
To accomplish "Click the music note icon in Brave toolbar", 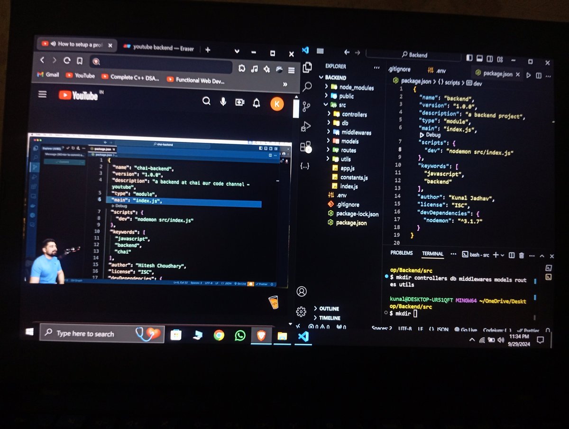I will [x=255, y=69].
